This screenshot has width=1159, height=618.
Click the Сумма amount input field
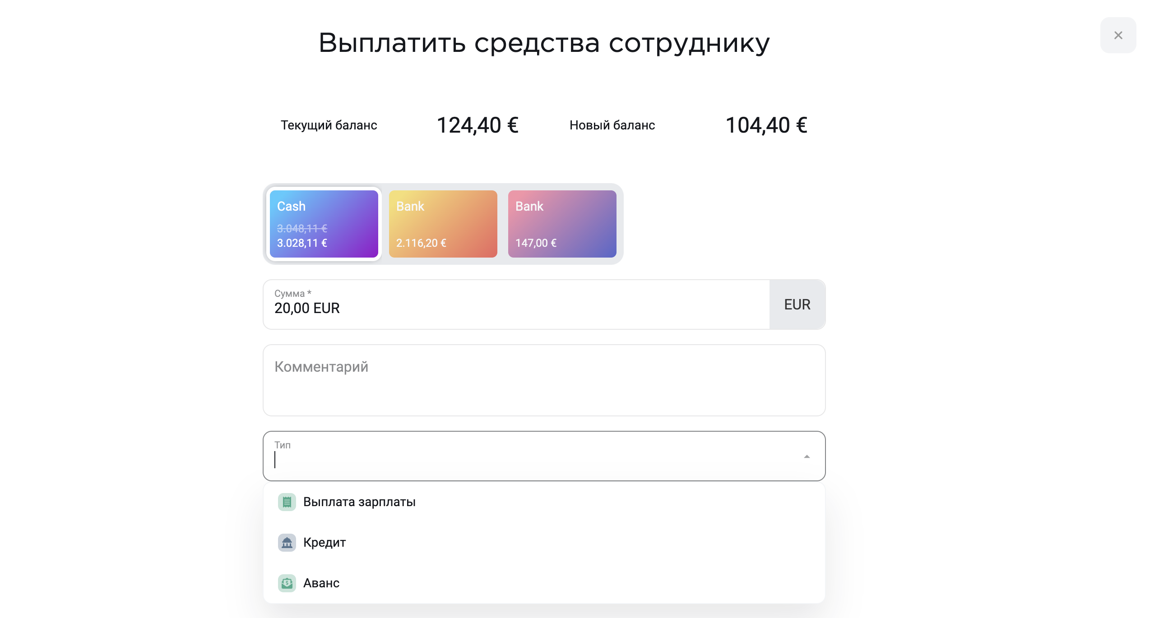point(516,304)
